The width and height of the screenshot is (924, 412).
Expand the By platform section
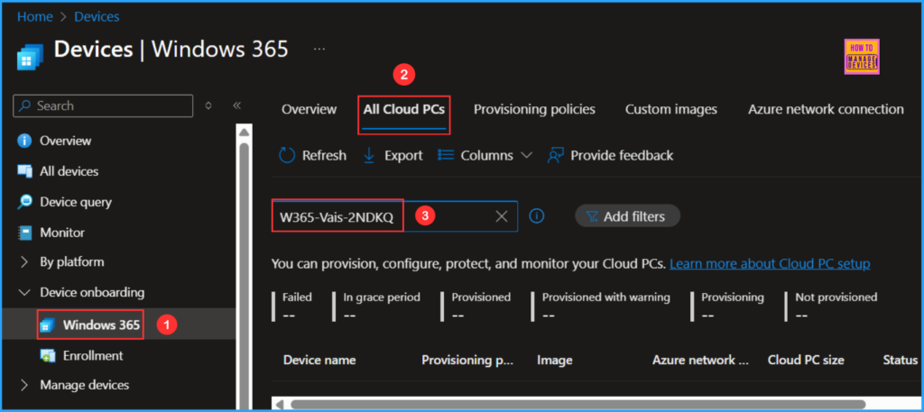24,262
